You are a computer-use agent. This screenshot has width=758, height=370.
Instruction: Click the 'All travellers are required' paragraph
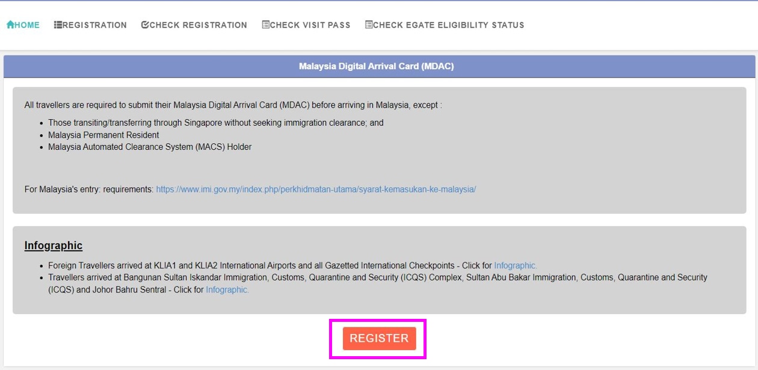click(x=233, y=105)
